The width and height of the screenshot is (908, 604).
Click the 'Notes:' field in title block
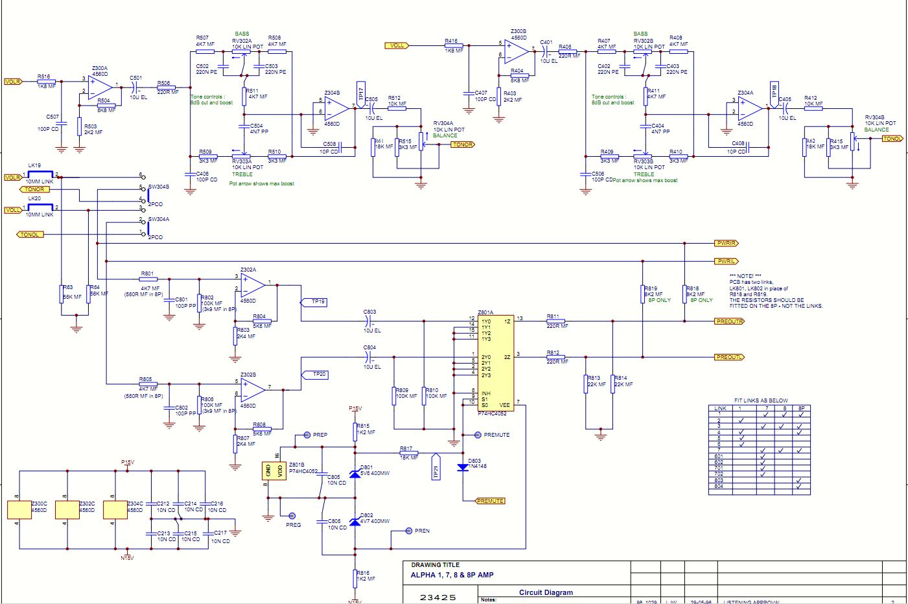pyautogui.click(x=489, y=600)
